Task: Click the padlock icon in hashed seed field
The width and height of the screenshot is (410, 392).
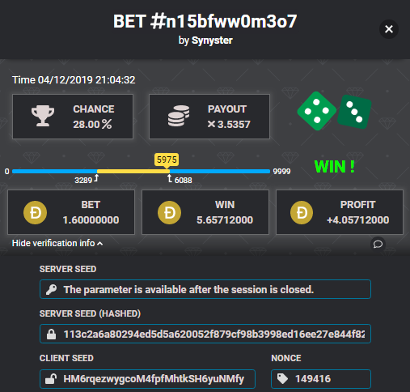Action: [51, 334]
